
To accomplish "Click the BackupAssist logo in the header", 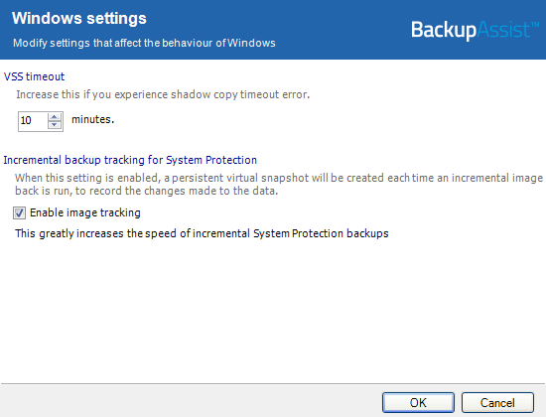I will point(475,30).
